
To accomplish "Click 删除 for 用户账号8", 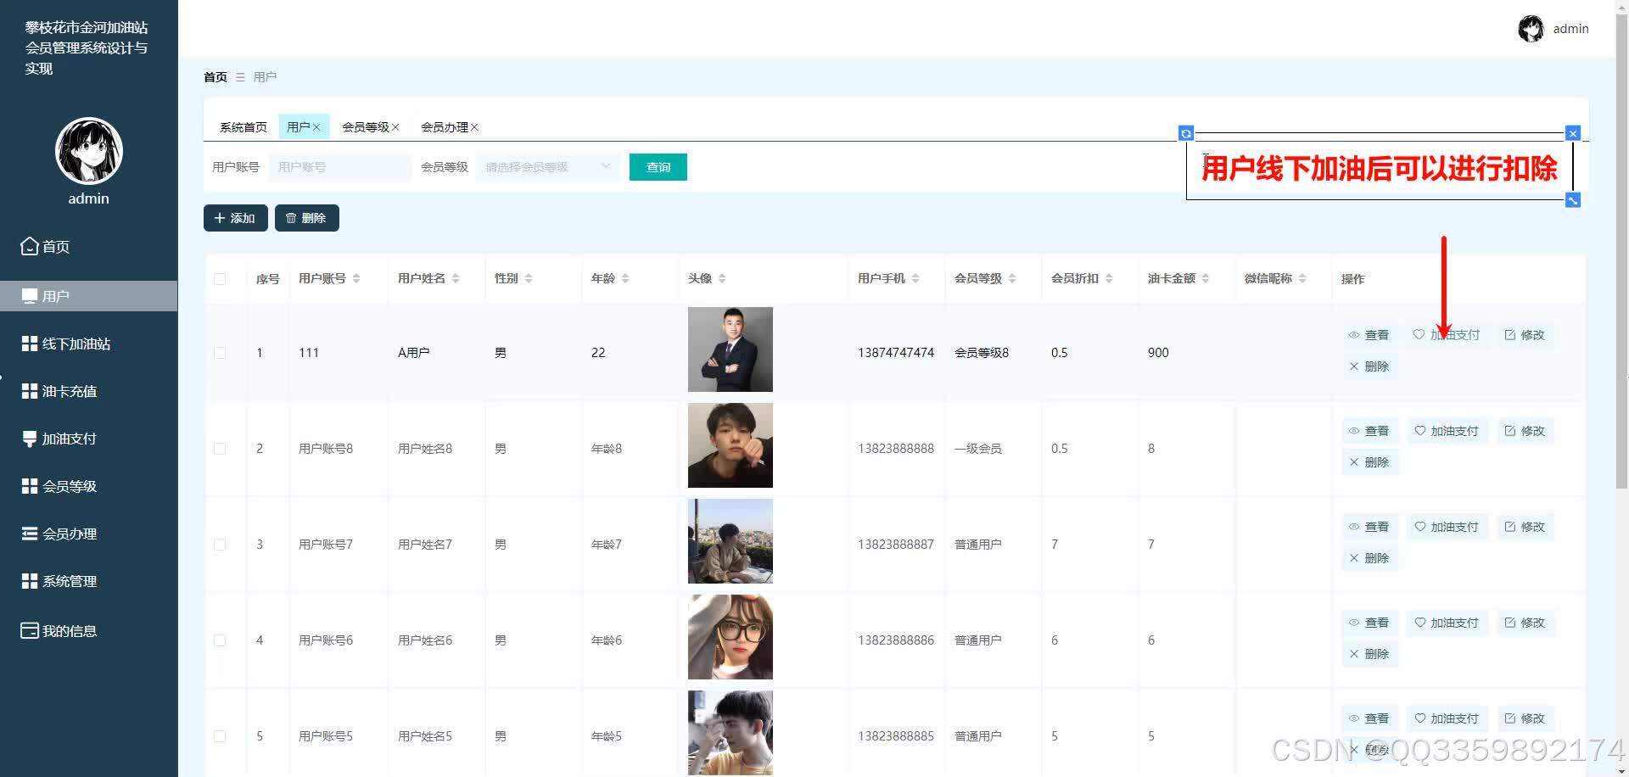I will 1369,462.
